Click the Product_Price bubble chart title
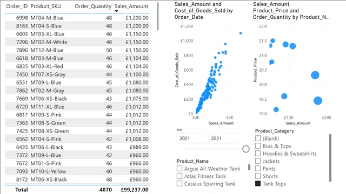Viewport: 346px width, 194px height. (x=291, y=11)
